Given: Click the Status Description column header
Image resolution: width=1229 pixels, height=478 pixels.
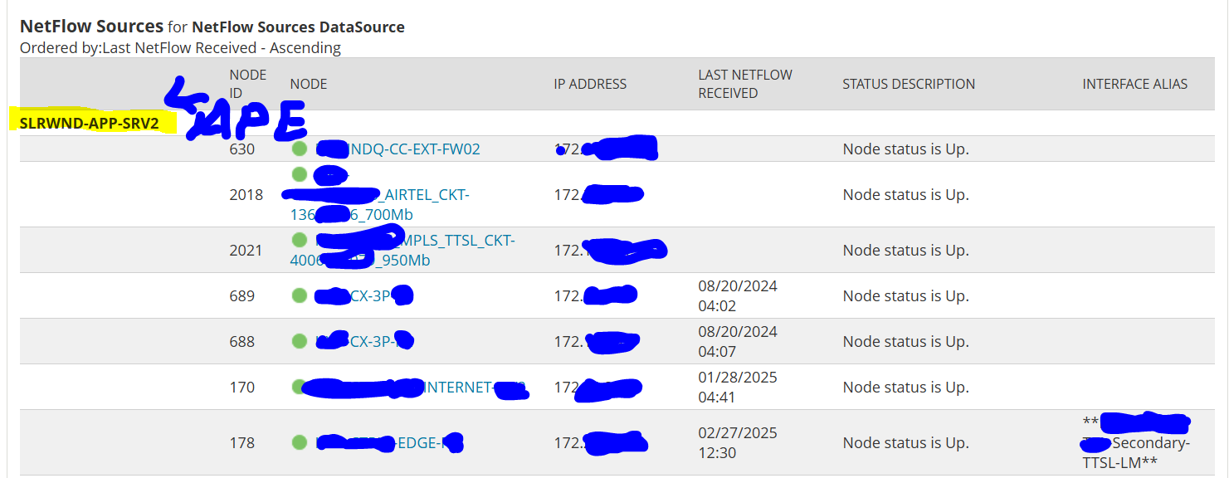Looking at the screenshot, I should (909, 84).
